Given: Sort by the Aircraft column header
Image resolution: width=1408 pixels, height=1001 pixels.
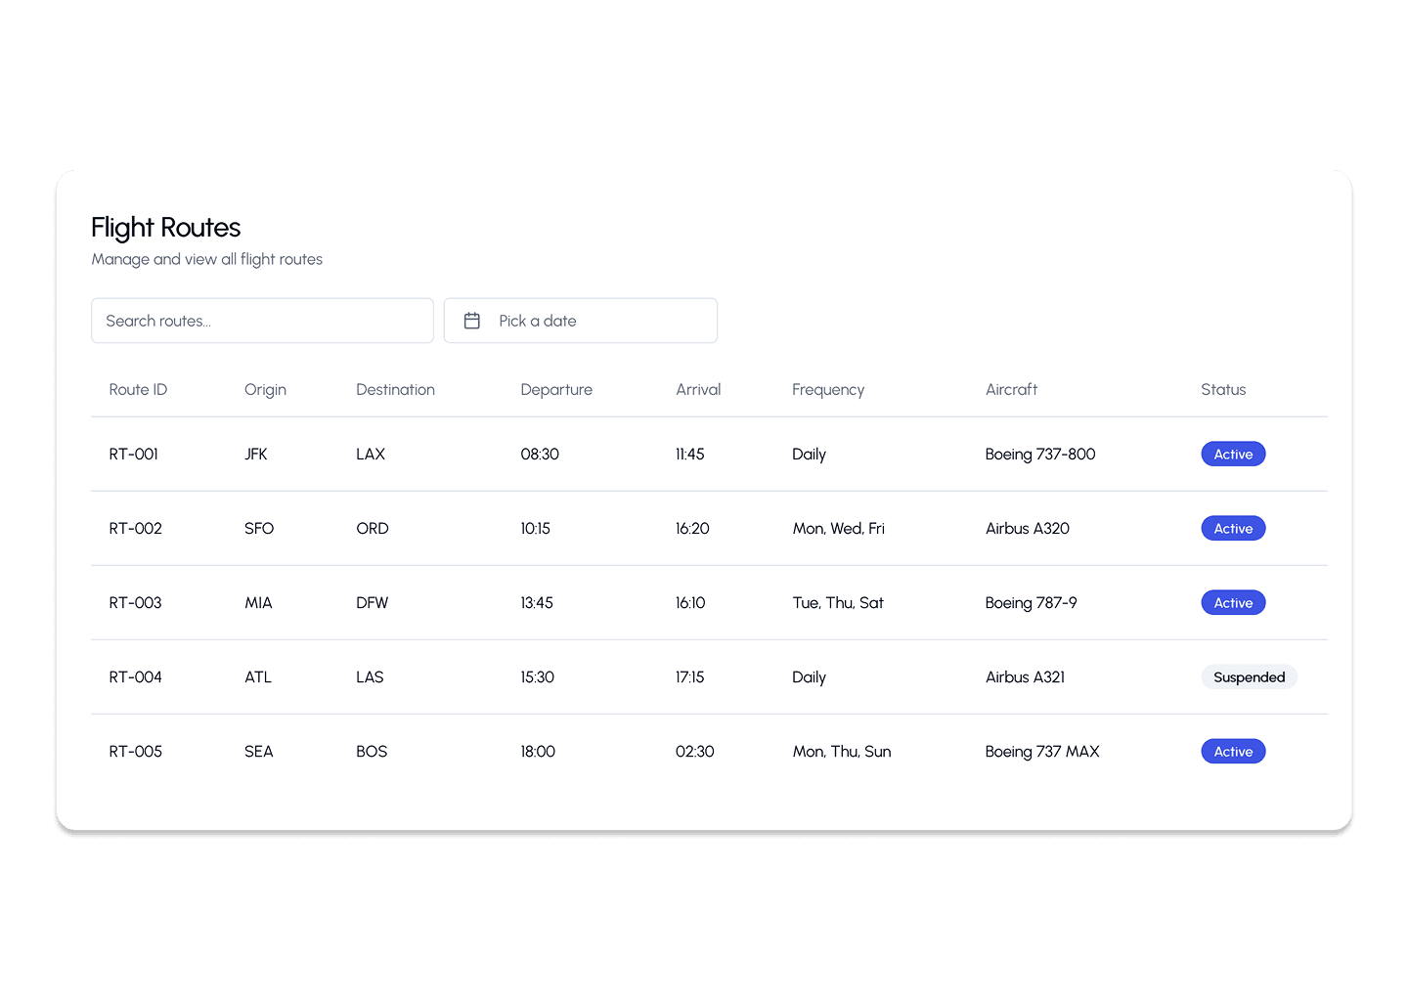Looking at the screenshot, I should pos(1011,389).
